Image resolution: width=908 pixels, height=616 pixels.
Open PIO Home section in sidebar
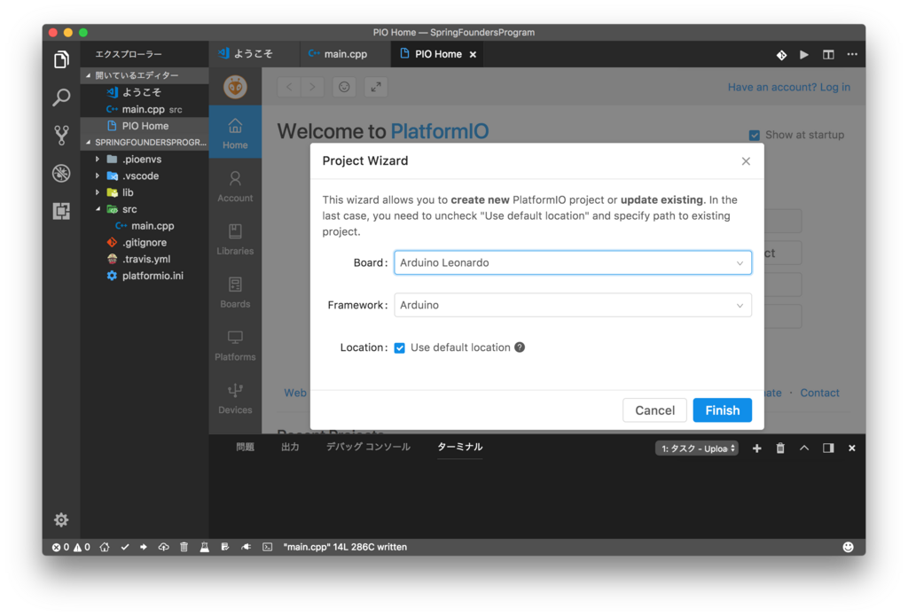(x=235, y=134)
